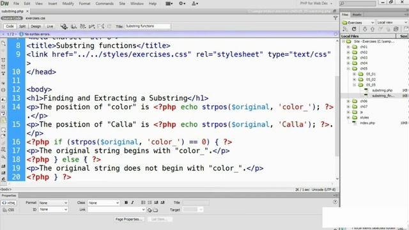Open the Window menu
Screen dimensions: 409x230
pos(137,4)
